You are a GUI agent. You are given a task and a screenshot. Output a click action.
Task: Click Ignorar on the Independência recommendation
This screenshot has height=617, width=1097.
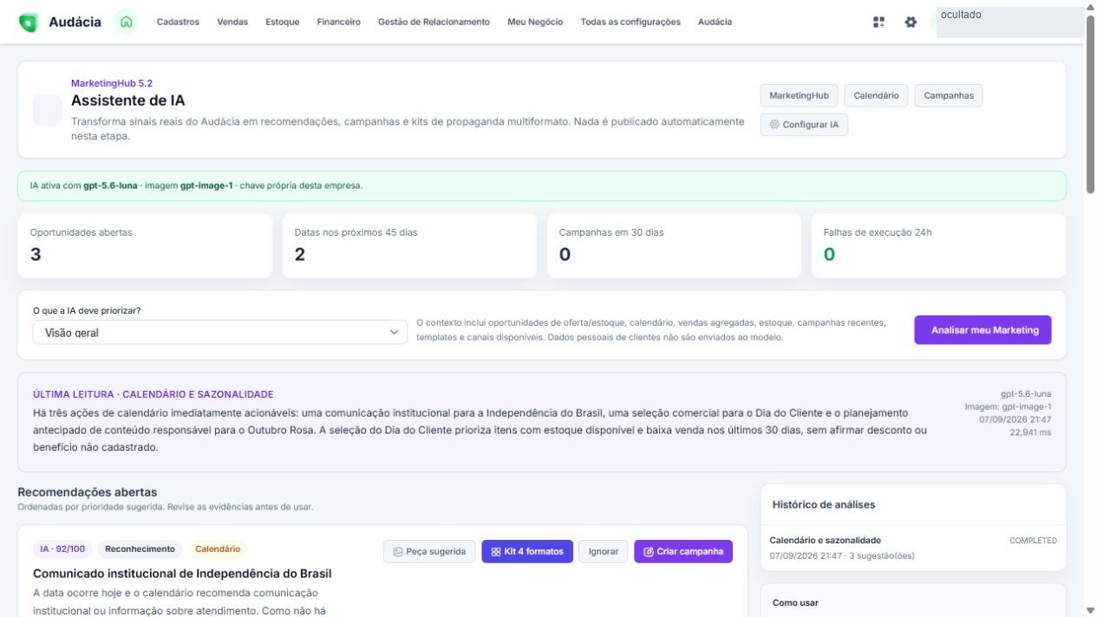[604, 551]
